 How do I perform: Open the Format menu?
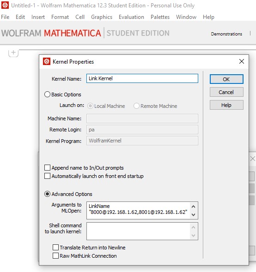(60, 17)
